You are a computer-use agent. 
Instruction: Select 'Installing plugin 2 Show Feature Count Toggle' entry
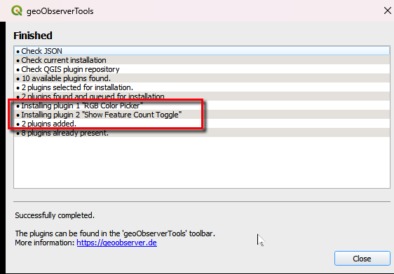pos(202,115)
